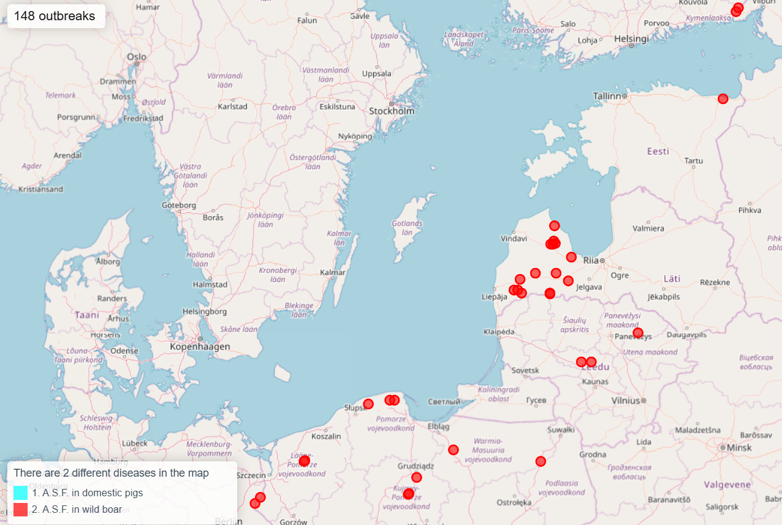The width and height of the screenshot is (782, 525).
Task: Click the right marker of the pair above Kaunas
Action: point(591,362)
